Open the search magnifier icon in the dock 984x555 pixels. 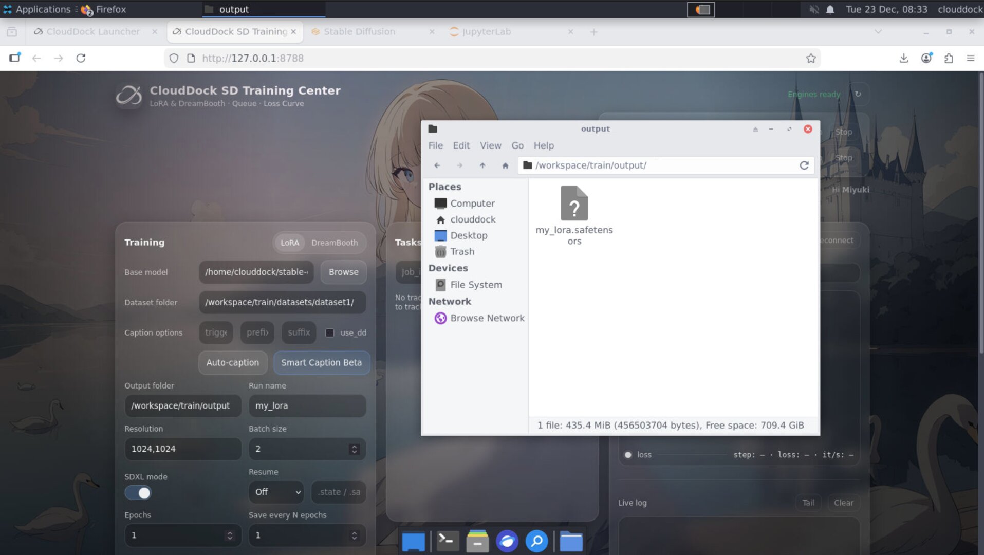coord(536,541)
